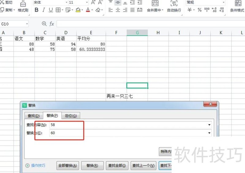This screenshot has height=173, width=245.
Task: Expand the Find what (查找内容) history dropdown
Action: click(209, 125)
